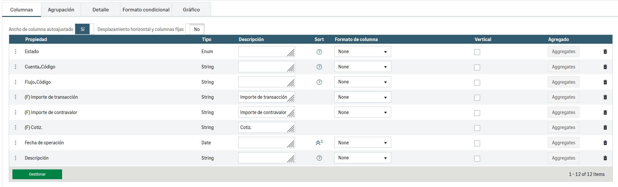Toggle ascending sort icon on Fecha de operación
Viewport: 618px width, 187px height.
tap(319, 143)
